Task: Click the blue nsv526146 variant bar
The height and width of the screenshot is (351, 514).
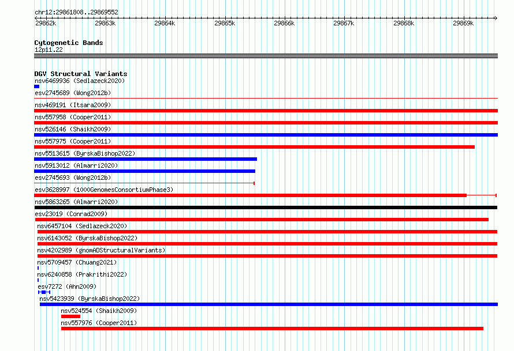Action: (266, 135)
